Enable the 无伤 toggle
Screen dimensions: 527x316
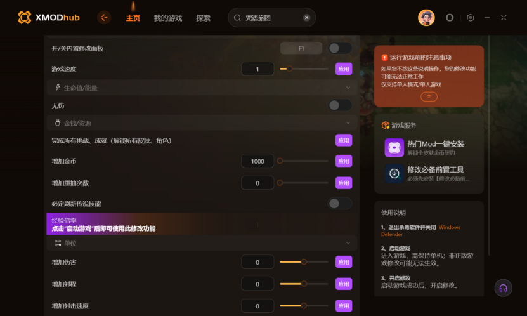(x=340, y=105)
